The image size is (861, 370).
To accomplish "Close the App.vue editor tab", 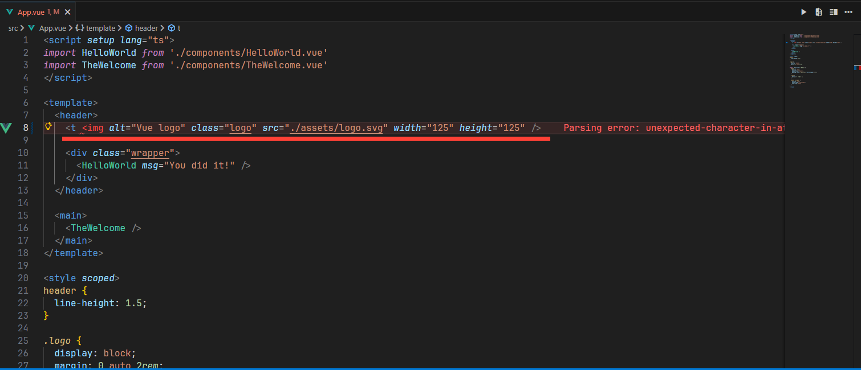I will click(x=67, y=12).
